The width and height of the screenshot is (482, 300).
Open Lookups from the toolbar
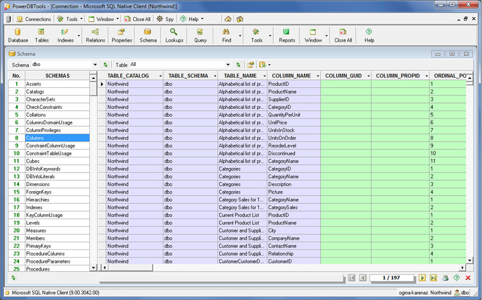point(174,35)
